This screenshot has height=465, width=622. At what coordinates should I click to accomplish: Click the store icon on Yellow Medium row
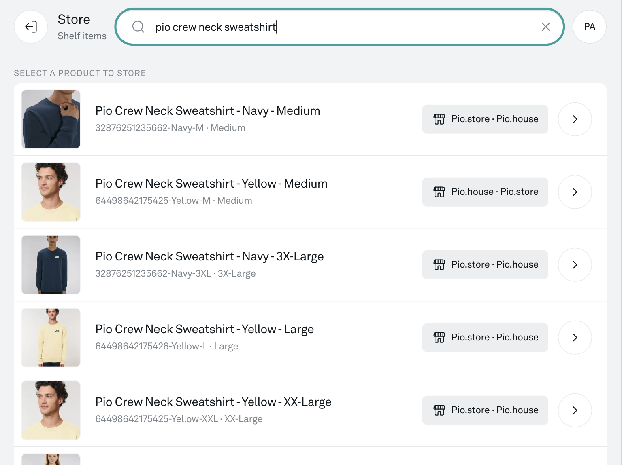pyautogui.click(x=439, y=192)
